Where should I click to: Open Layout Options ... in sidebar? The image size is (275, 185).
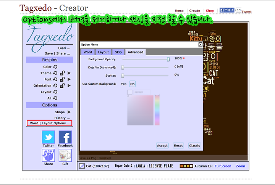[56, 123]
